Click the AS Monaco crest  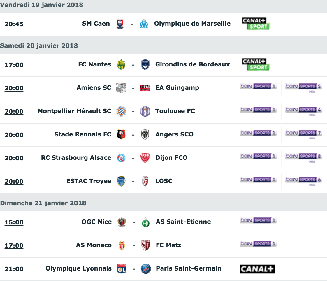point(122,245)
